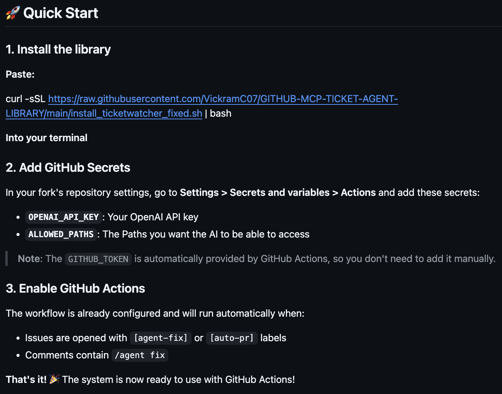Click the party popper emoji
The height and width of the screenshot is (394, 502).
point(54,379)
